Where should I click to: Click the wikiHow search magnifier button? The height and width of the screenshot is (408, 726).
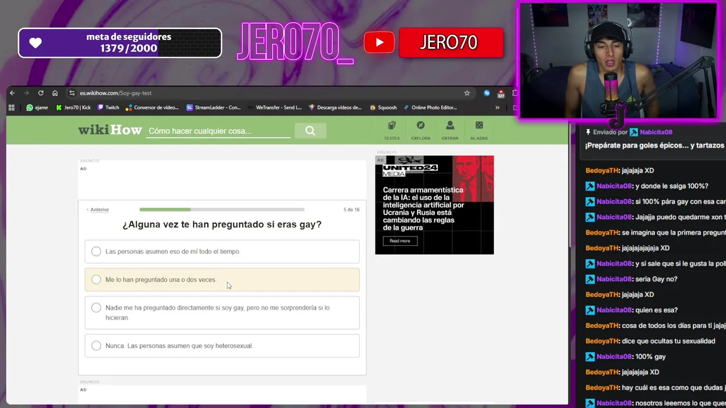point(310,131)
